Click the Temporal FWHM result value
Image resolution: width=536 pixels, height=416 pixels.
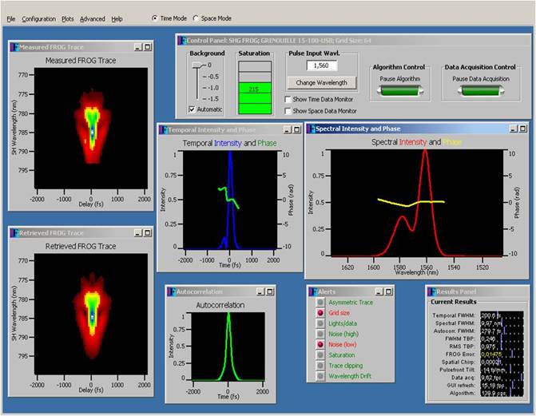click(x=502, y=315)
